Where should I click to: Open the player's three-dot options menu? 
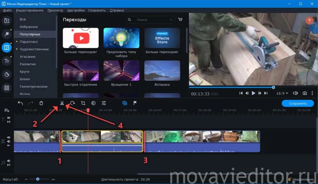(x=312, y=93)
